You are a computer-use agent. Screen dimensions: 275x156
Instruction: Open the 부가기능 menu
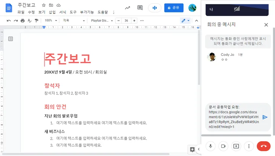point(87,12)
